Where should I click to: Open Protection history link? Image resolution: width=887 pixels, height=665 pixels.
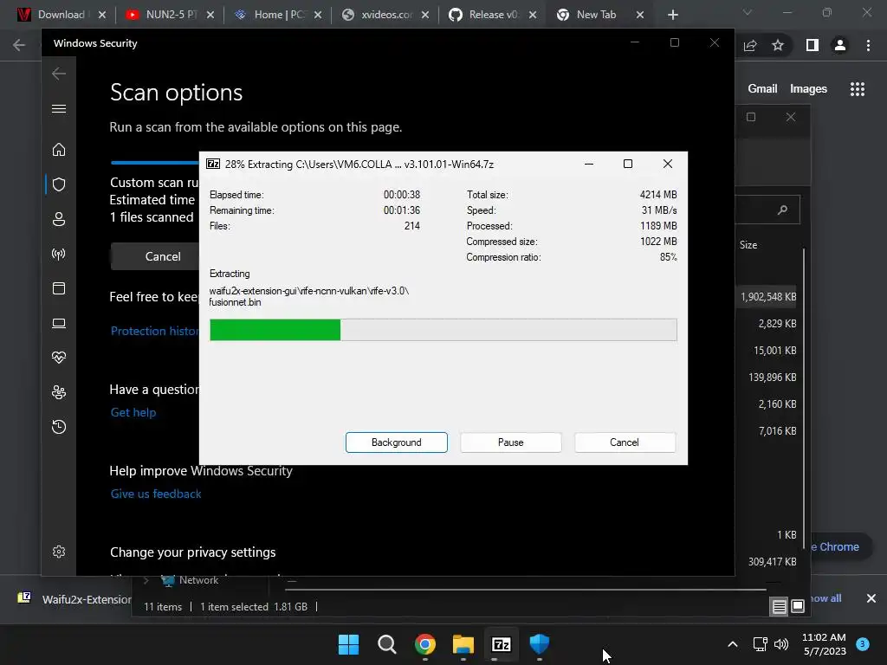154,331
